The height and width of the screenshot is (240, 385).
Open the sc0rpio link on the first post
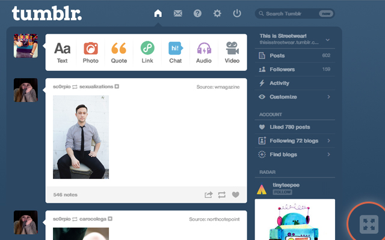pos(61,86)
